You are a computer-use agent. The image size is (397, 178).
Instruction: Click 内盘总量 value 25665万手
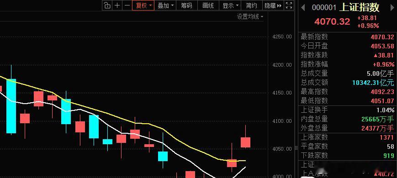click(x=377, y=119)
